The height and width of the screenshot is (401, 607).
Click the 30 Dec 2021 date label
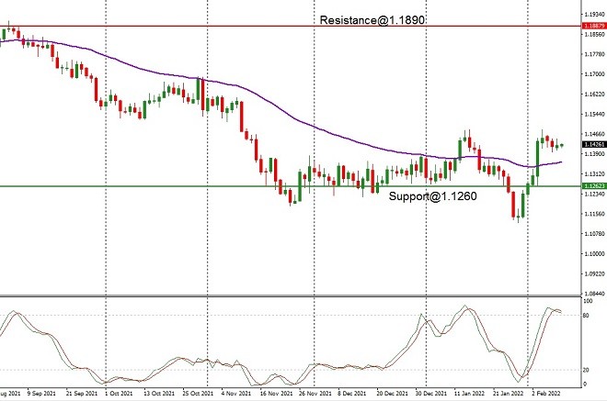tap(430, 394)
